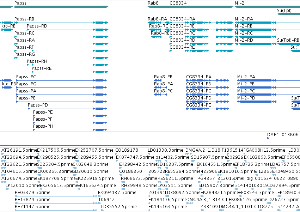The image size is (300, 212).
Task: Choose the Mi-2-PD protein label
Action: pos(246,98)
